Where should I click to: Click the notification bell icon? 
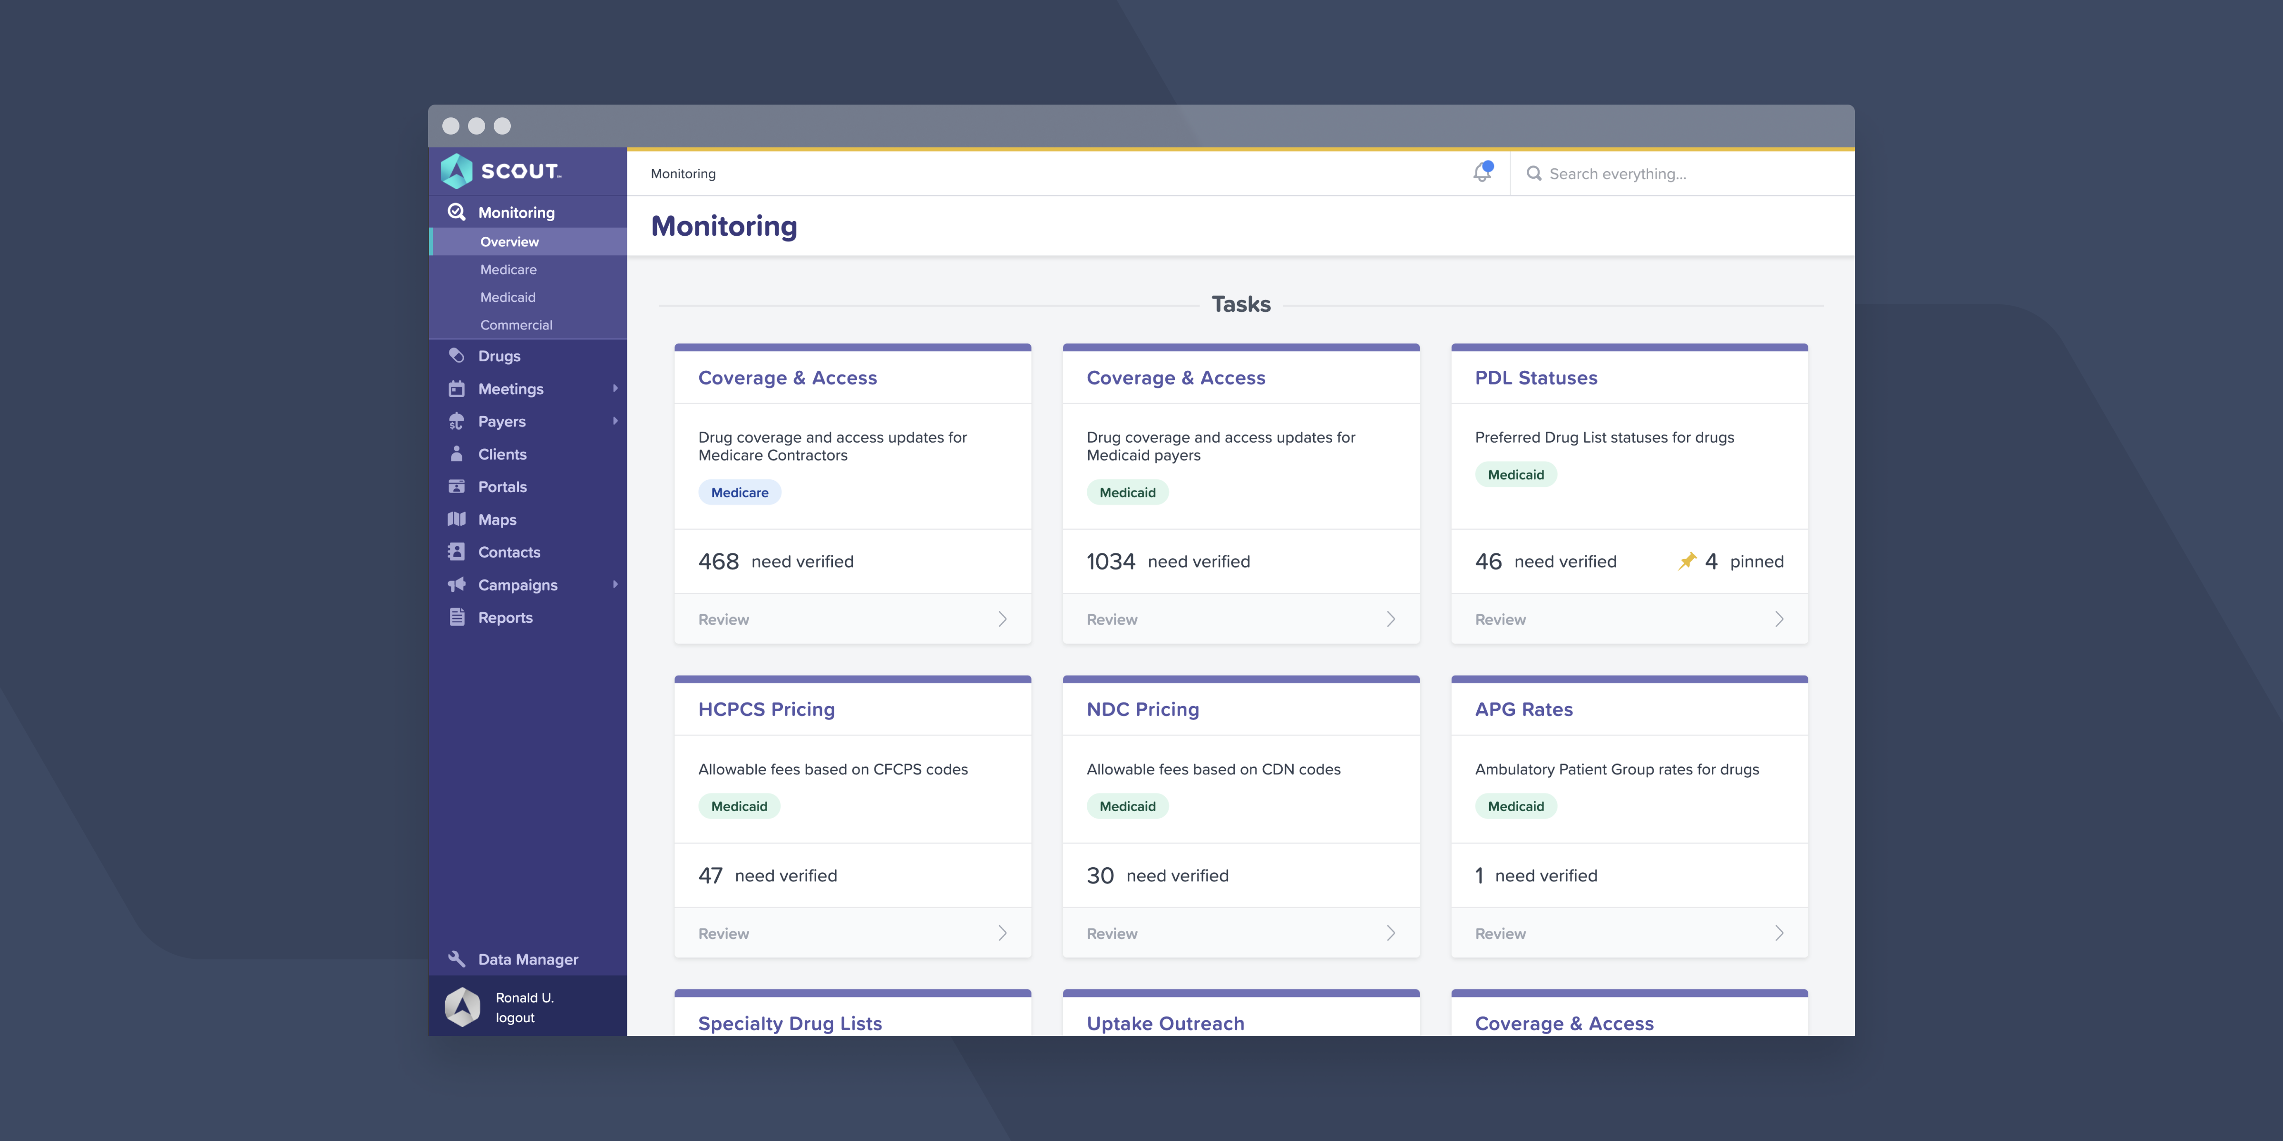point(1482,173)
